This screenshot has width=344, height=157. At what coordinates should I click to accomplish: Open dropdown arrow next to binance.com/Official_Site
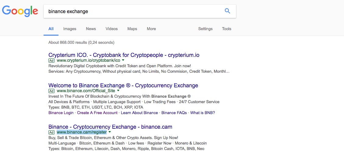118,91
